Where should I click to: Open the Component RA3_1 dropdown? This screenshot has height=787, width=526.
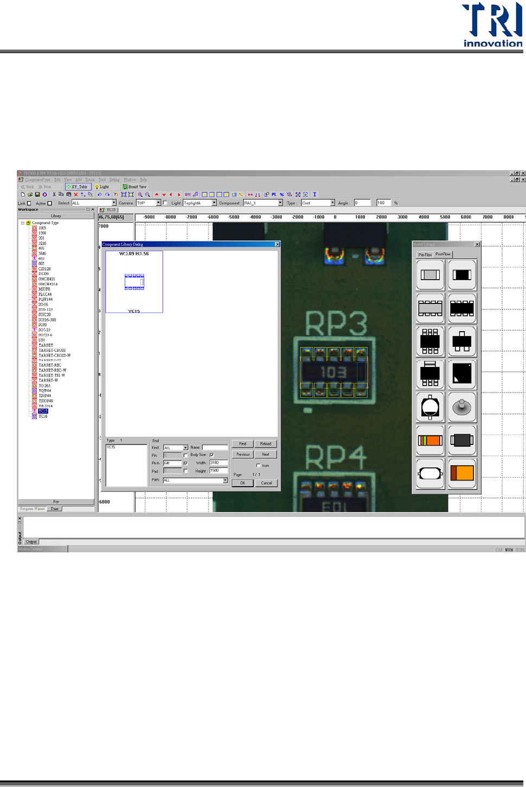pyautogui.click(x=280, y=203)
